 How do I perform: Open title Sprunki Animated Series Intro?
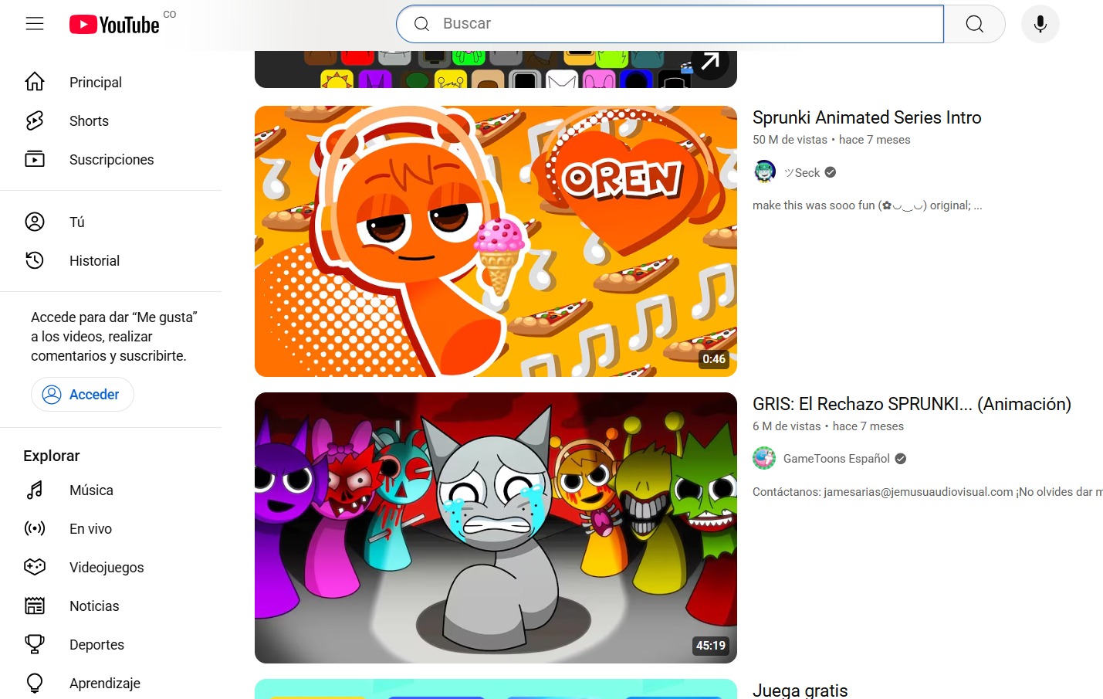coord(867,117)
